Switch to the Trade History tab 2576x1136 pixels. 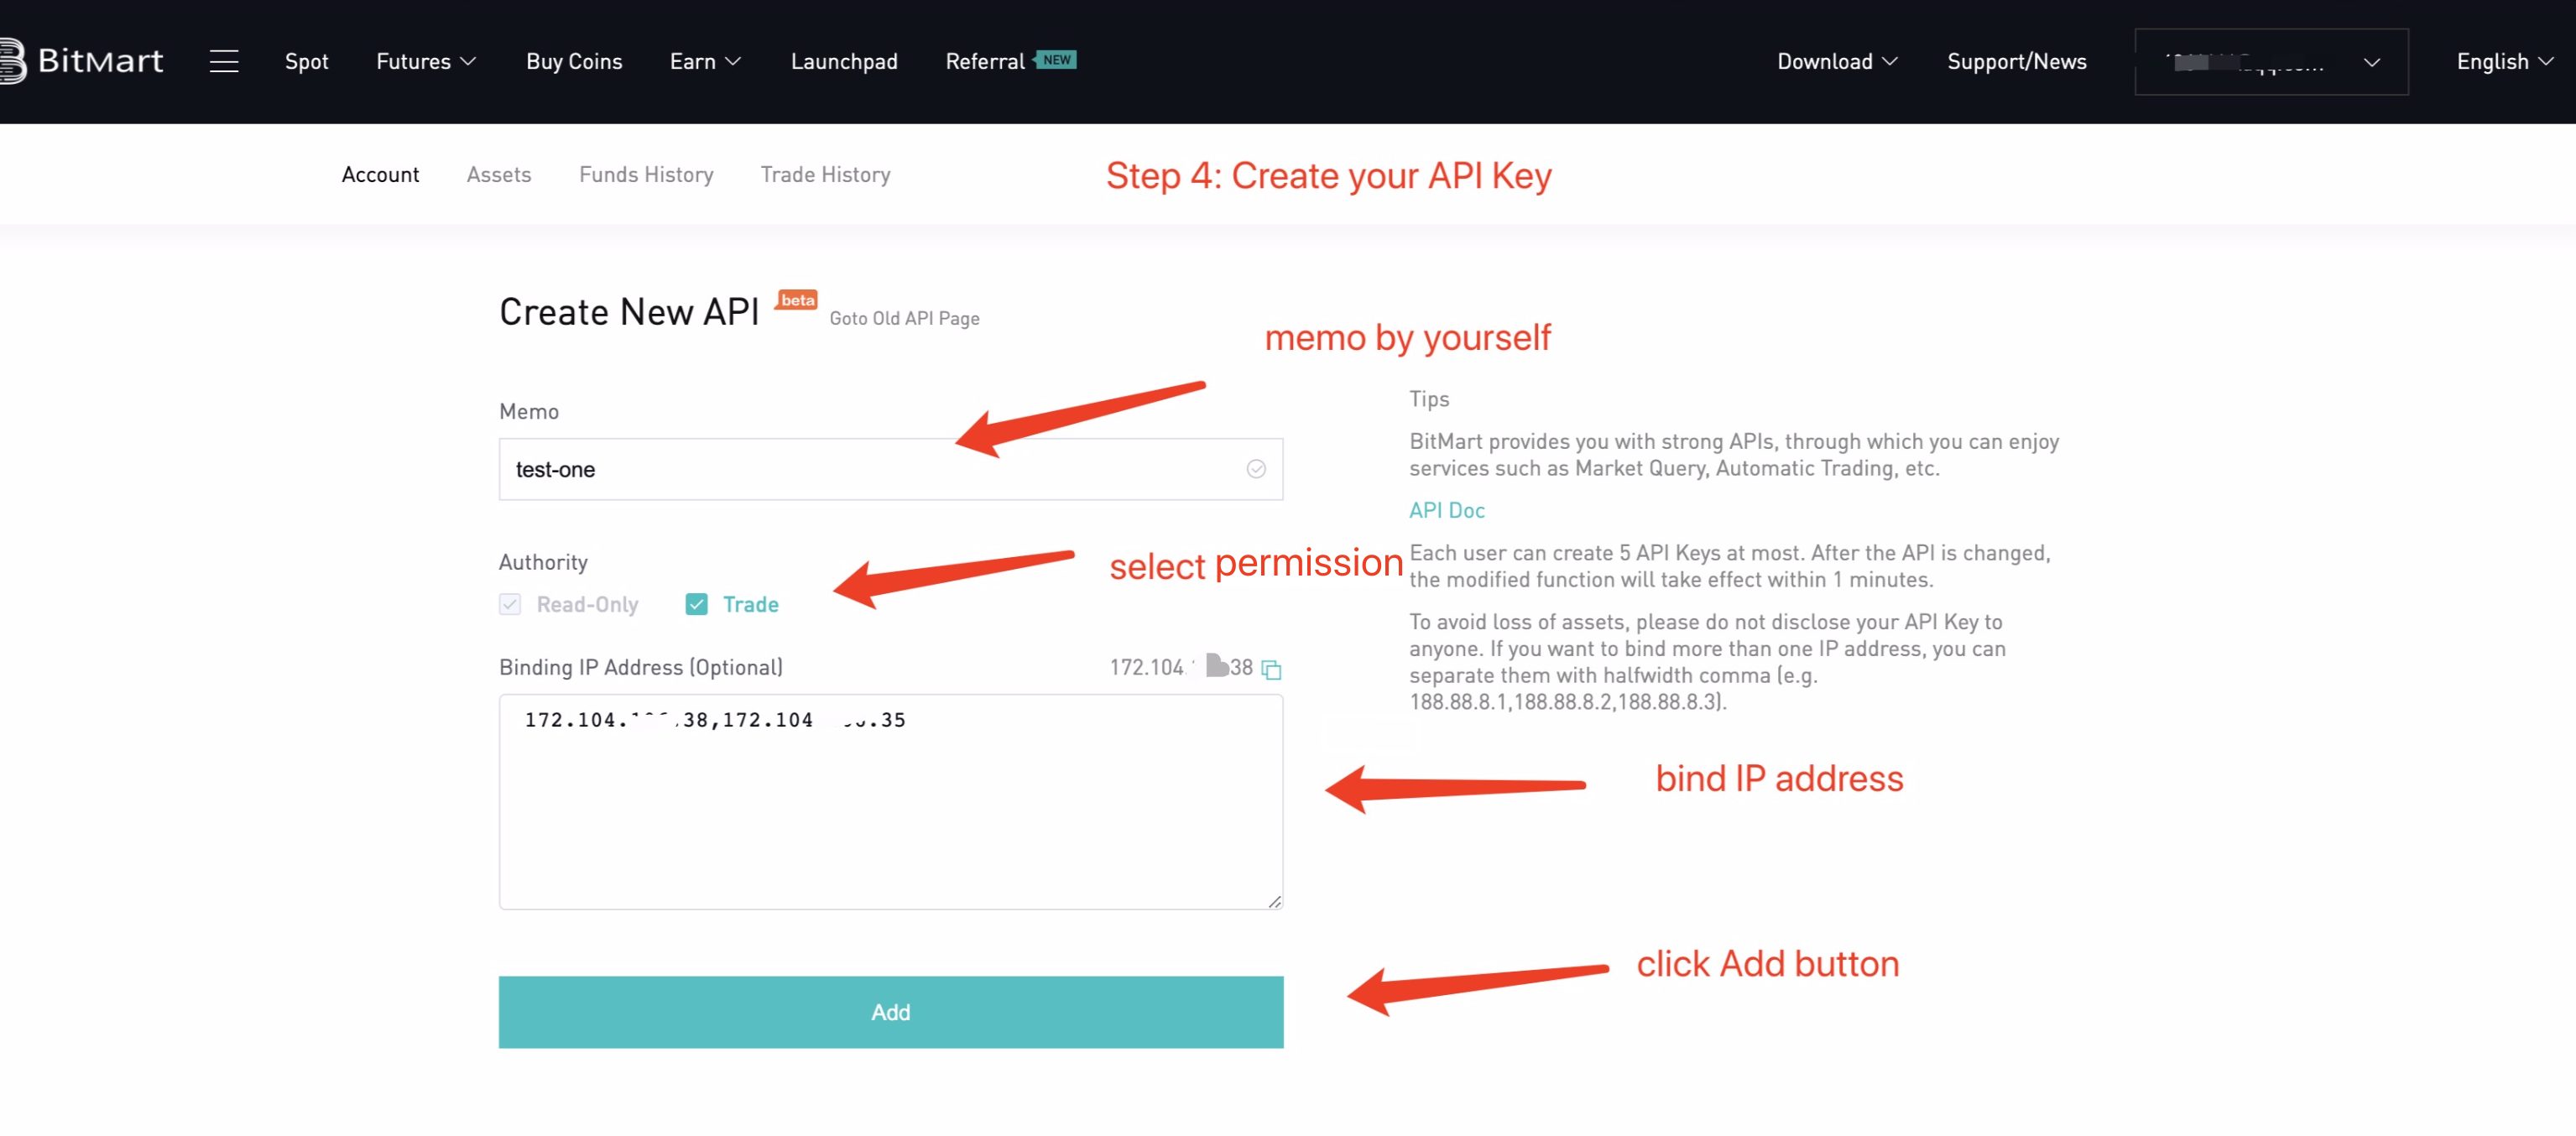825,174
